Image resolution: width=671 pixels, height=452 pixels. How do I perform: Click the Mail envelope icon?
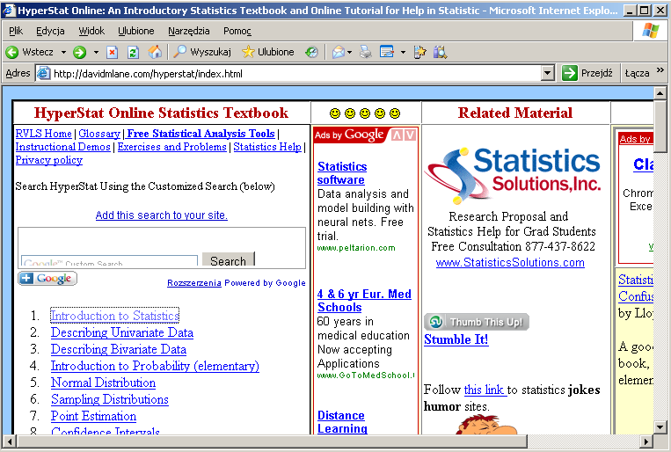coord(338,52)
